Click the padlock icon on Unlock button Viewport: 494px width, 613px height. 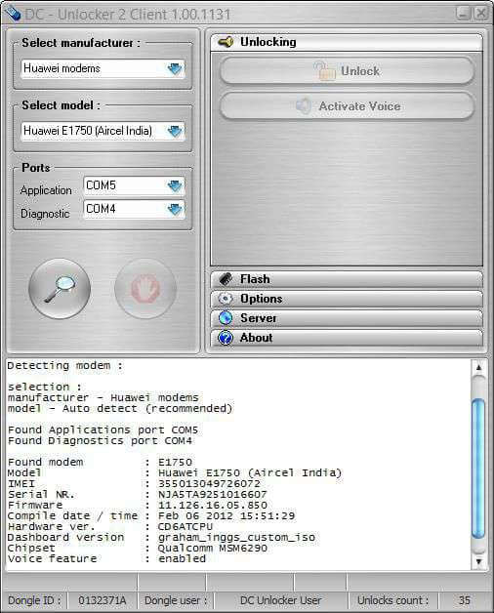(x=325, y=70)
